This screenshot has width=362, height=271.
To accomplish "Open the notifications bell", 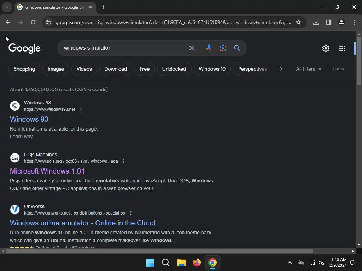I will point(352,263).
